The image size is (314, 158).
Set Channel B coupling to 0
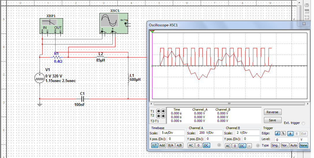[235, 146]
